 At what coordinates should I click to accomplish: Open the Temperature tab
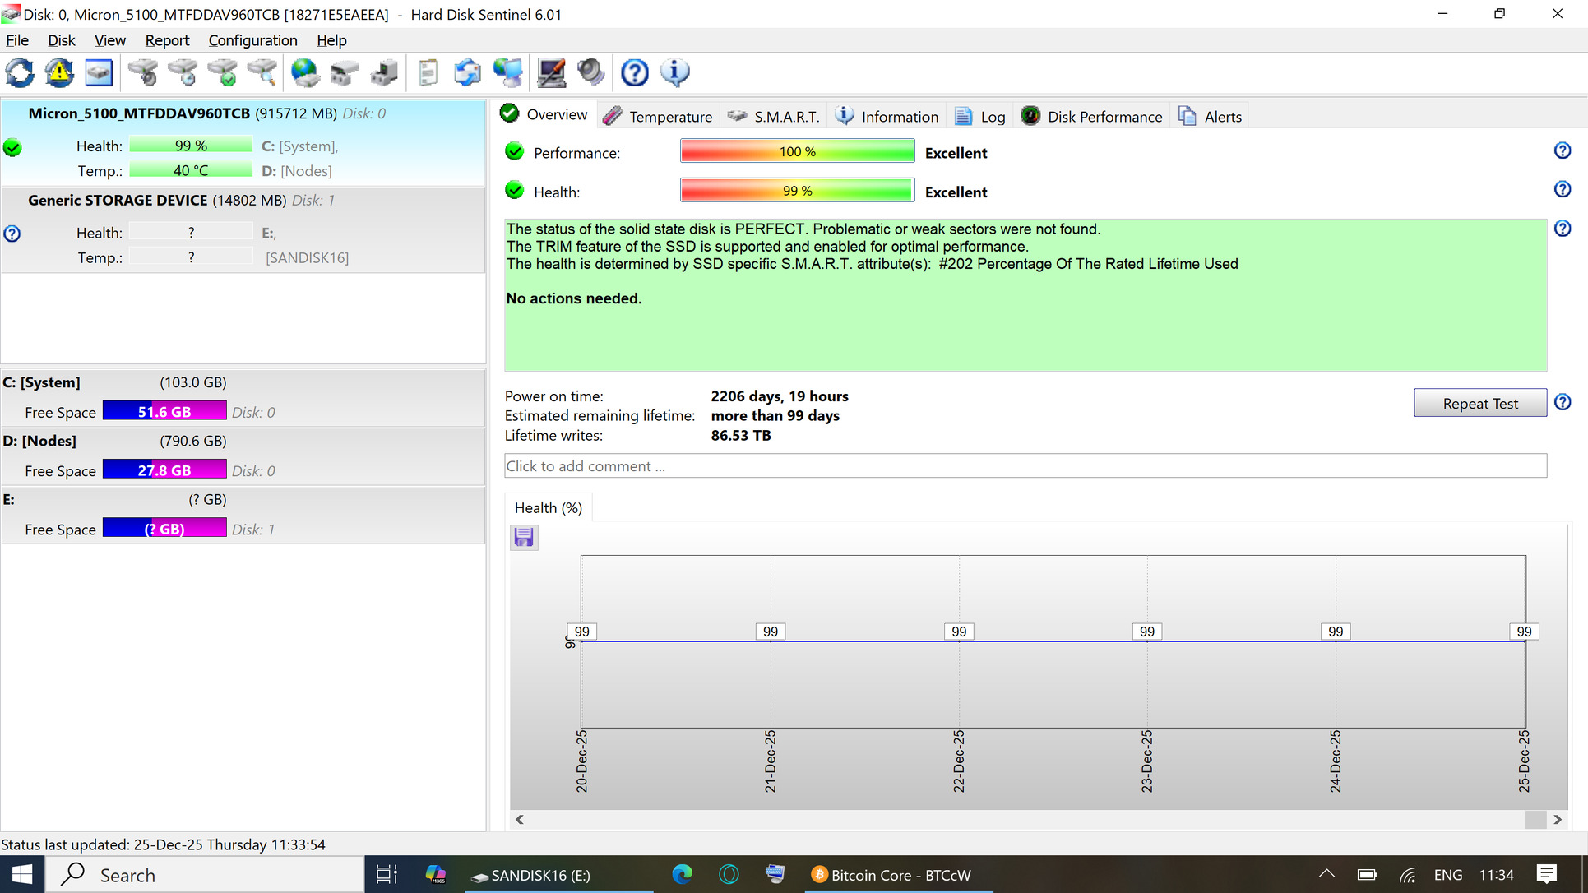point(658,117)
